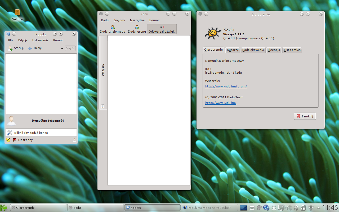Click the Kadu sun logo in About dialog
This screenshot has height=212, width=339.
pos(213,33)
